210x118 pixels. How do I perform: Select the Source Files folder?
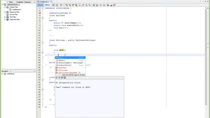(x=13, y=14)
